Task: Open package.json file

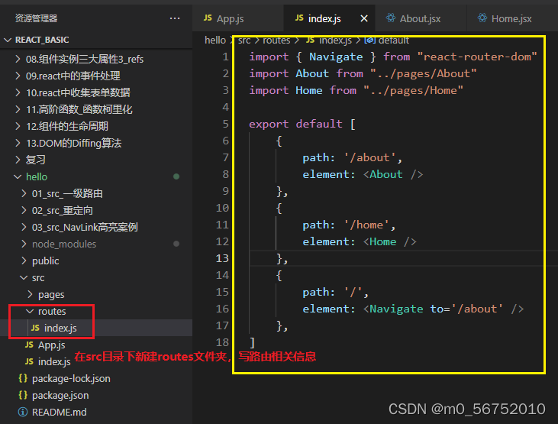Action: coord(60,396)
